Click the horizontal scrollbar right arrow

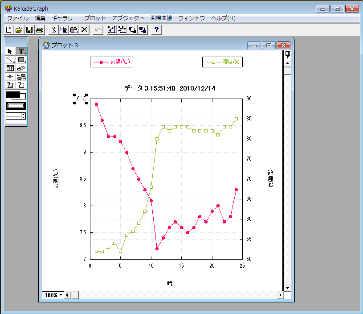(280, 295)
